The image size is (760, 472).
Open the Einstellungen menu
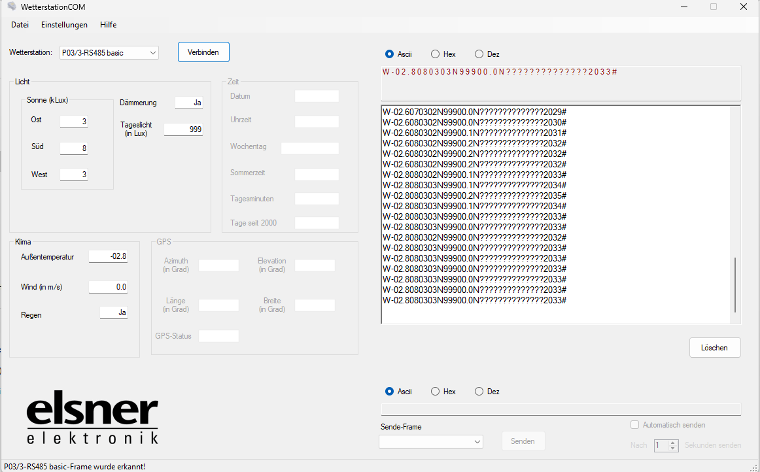[64, 25]
